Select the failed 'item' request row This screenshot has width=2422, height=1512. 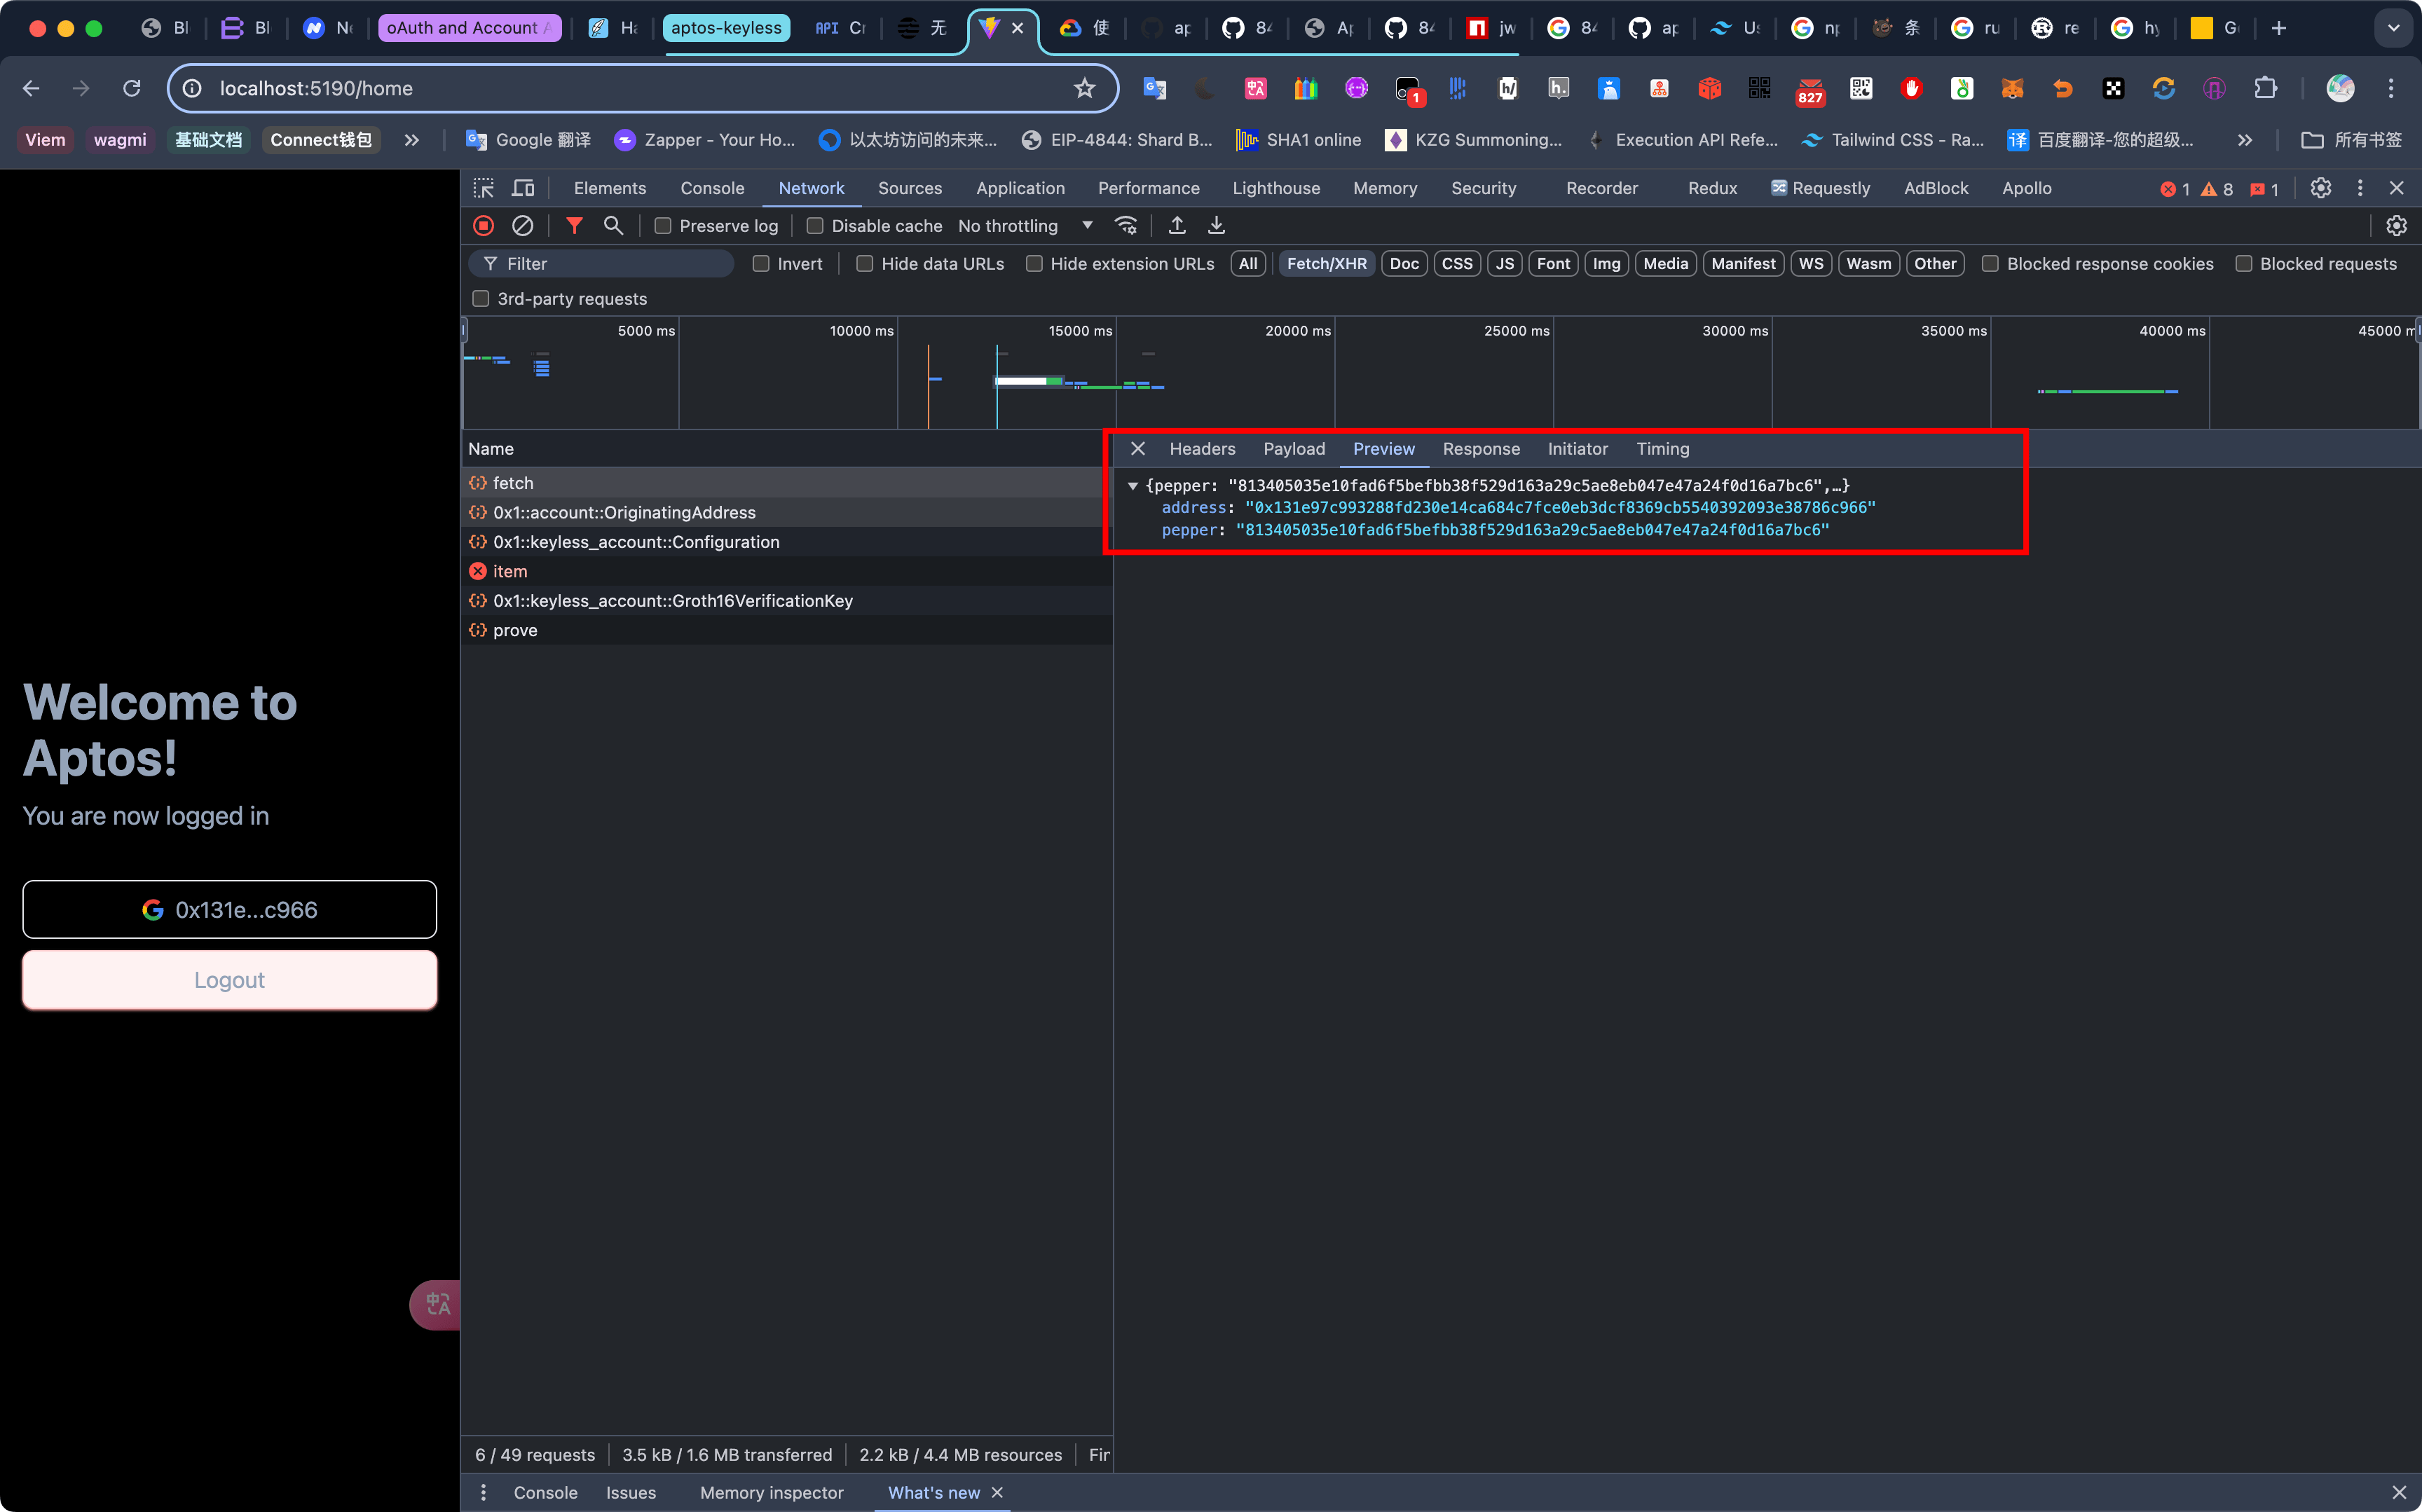pos(787,571)
